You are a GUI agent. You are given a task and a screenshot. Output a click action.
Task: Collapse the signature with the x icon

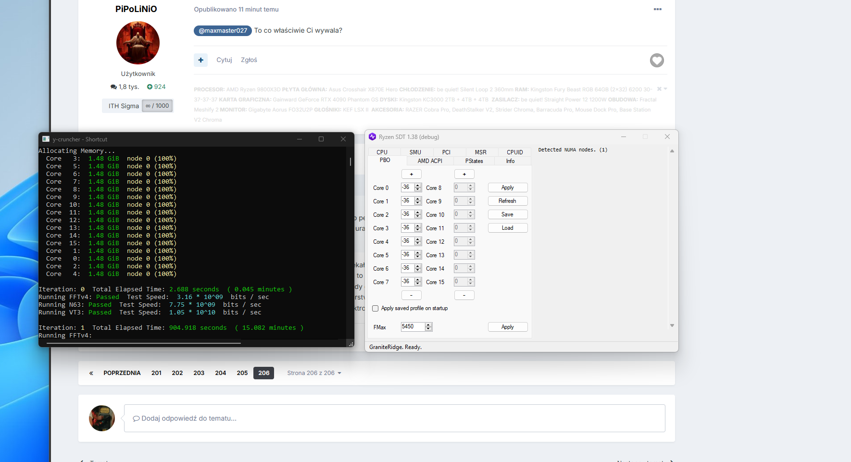tap(659, 89)
